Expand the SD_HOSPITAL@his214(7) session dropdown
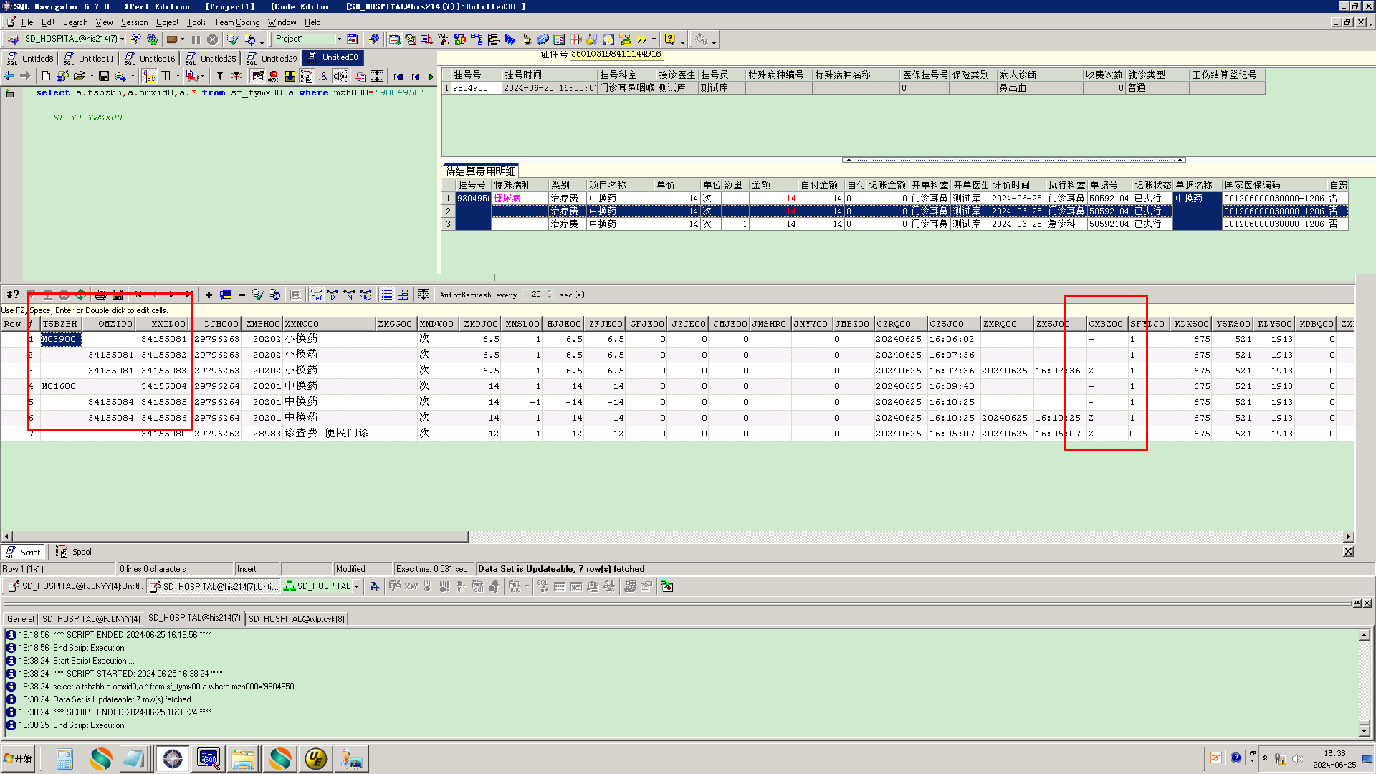Image resolution: width=1376 pixels, height=774 pixels. 123,39
